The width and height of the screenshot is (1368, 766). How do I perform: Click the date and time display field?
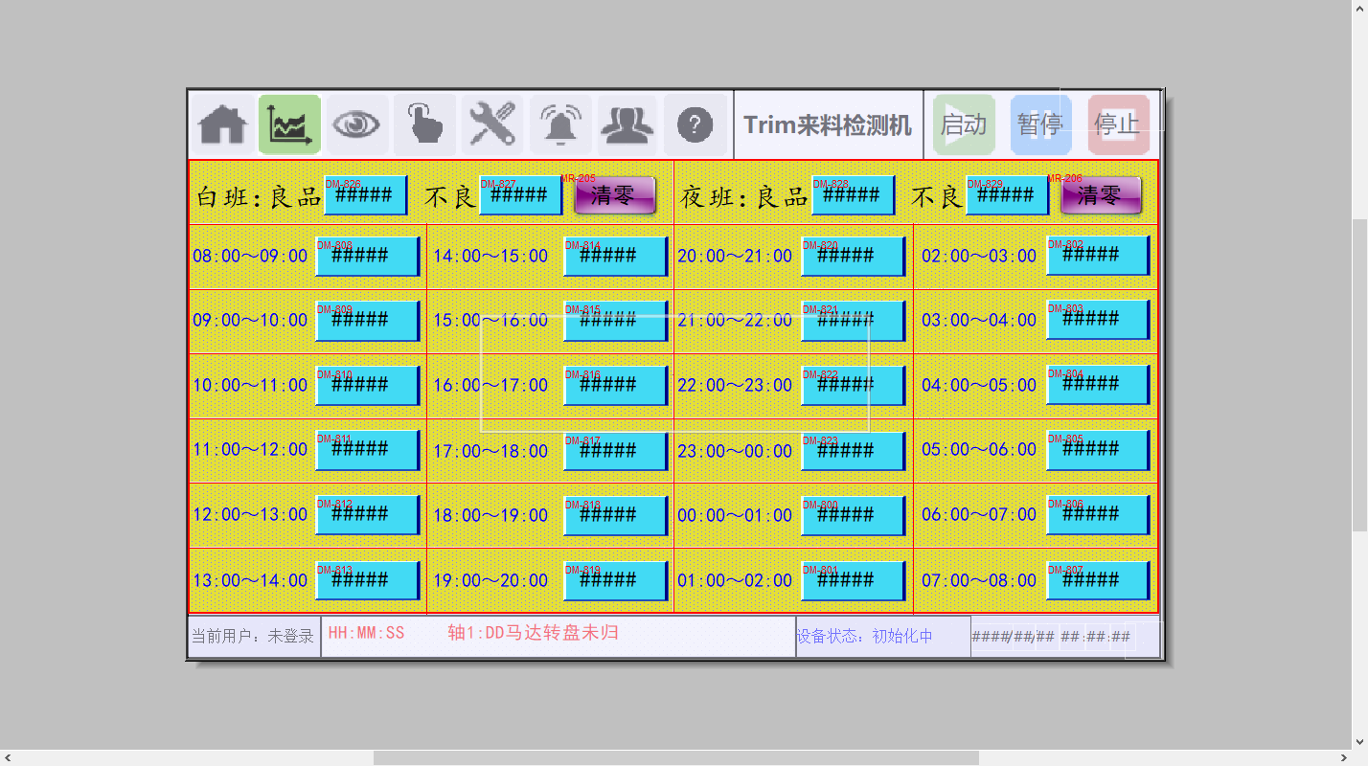point(1052,637)
